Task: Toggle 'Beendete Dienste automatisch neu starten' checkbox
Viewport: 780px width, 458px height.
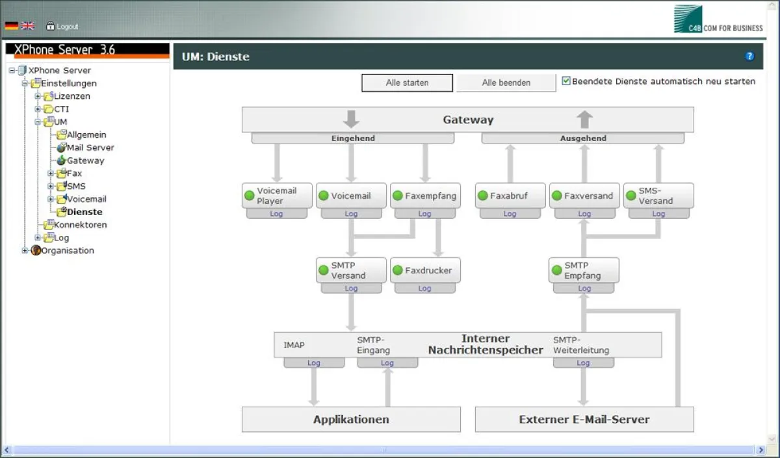Action: point(566,81)
